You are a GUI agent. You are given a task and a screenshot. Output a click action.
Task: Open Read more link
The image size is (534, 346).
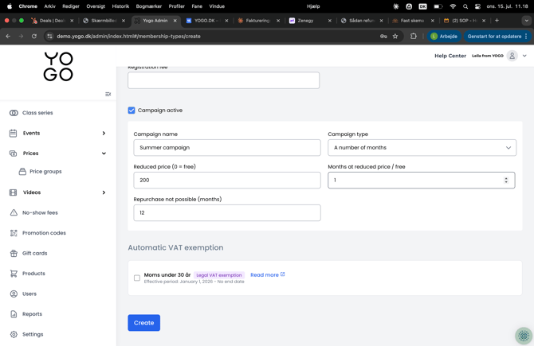[x=265, y=275]
